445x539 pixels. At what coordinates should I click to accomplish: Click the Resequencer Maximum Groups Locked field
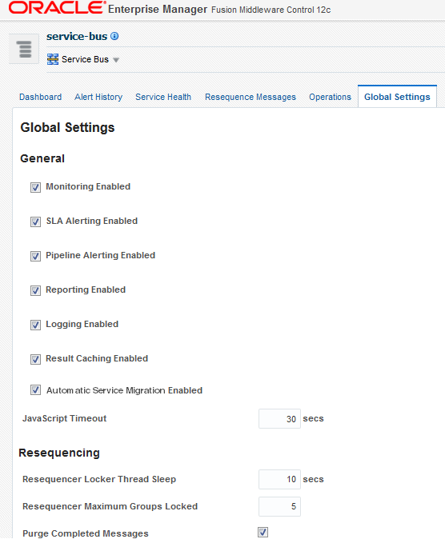click(x=279, y=506)
